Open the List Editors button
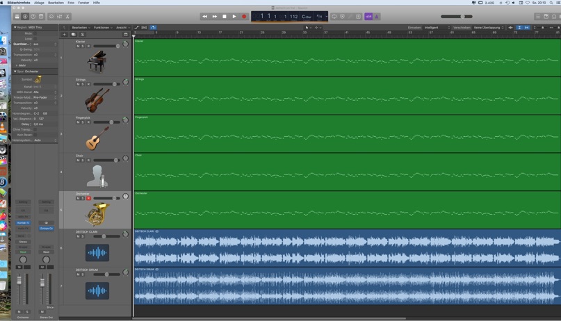 [538, 17]
